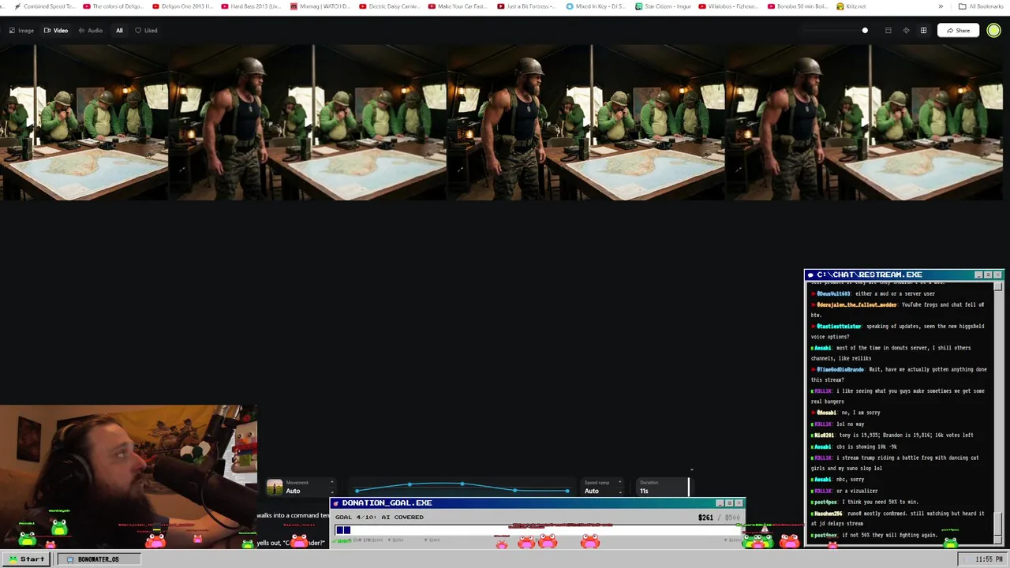
Task: Click the chat scrollbar up arrow
Action: tap(998, 286)
